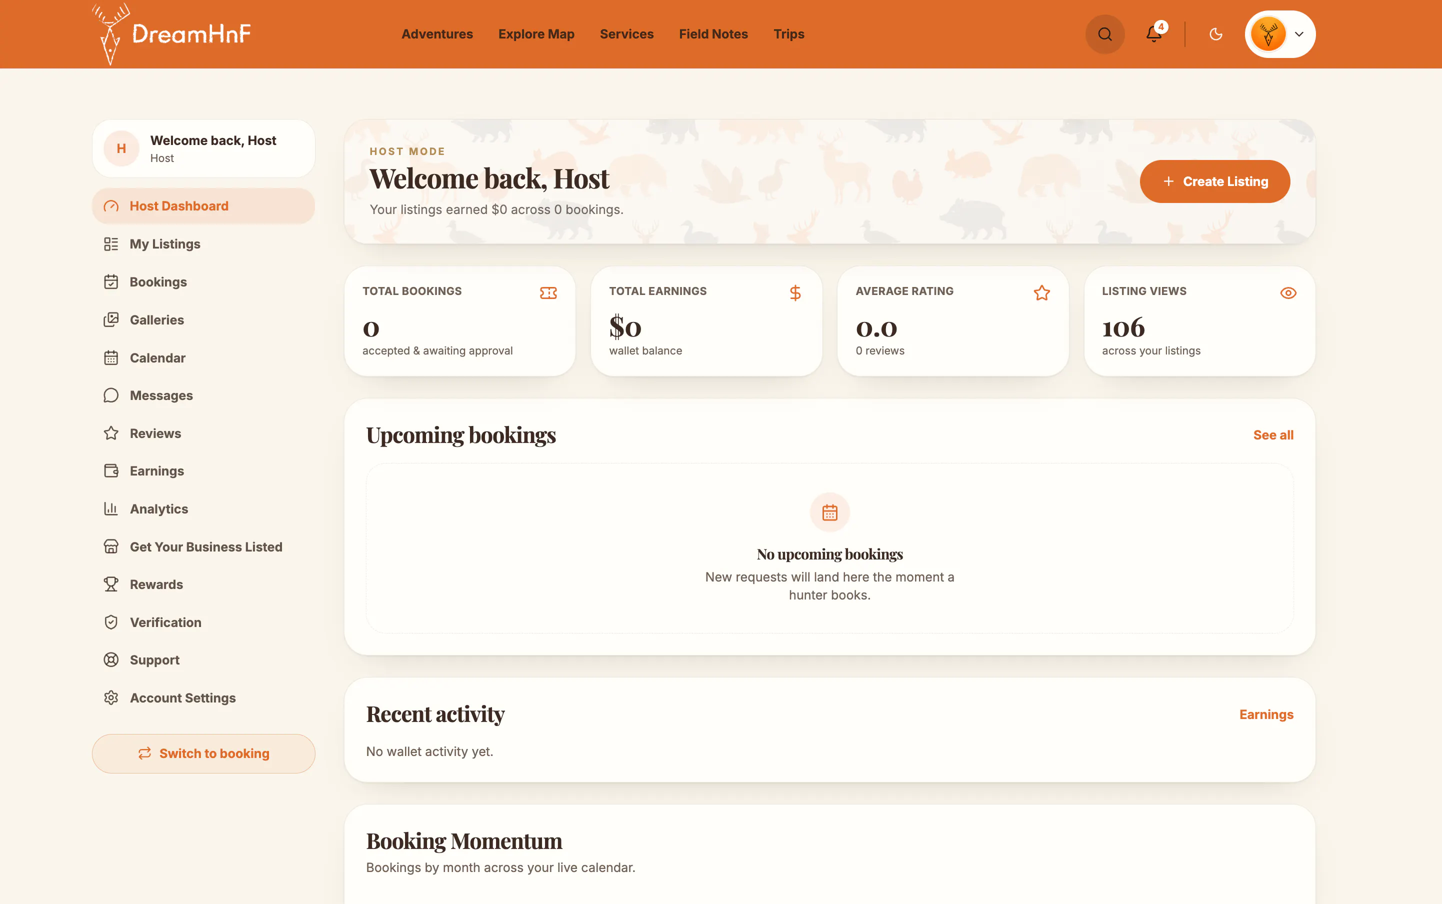The image size is (1442, 904).
Task: Open Explore Map in top navigation
Action: tap(536, 34)
